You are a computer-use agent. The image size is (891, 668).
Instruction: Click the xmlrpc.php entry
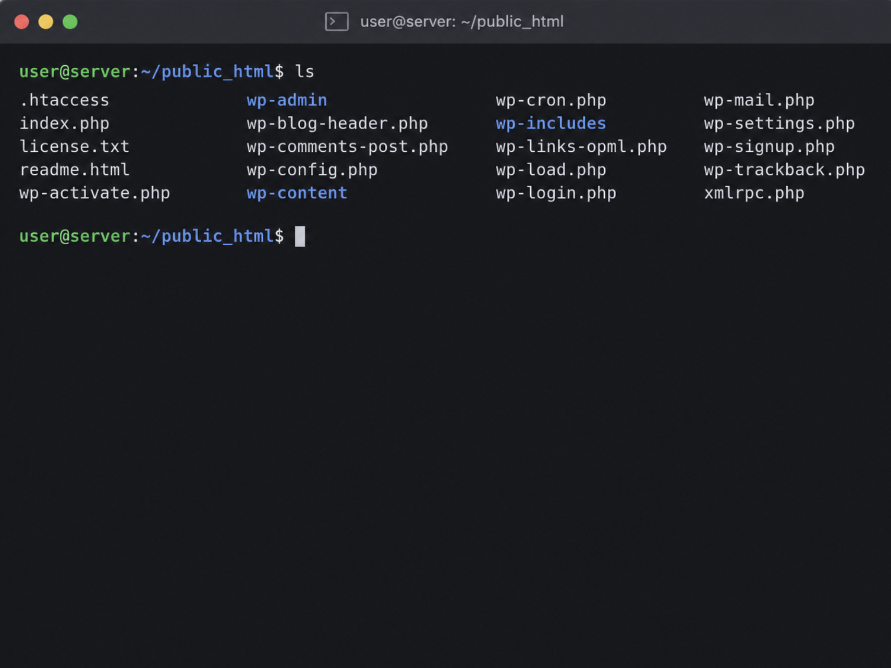[x=754, y=193]
